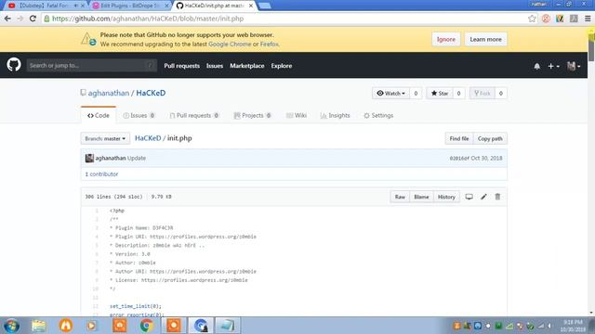Image resolution: width=595 pixels, height=334 pixels.
Task: Open Pull requests in the top navigation
Action: [182, 66]
